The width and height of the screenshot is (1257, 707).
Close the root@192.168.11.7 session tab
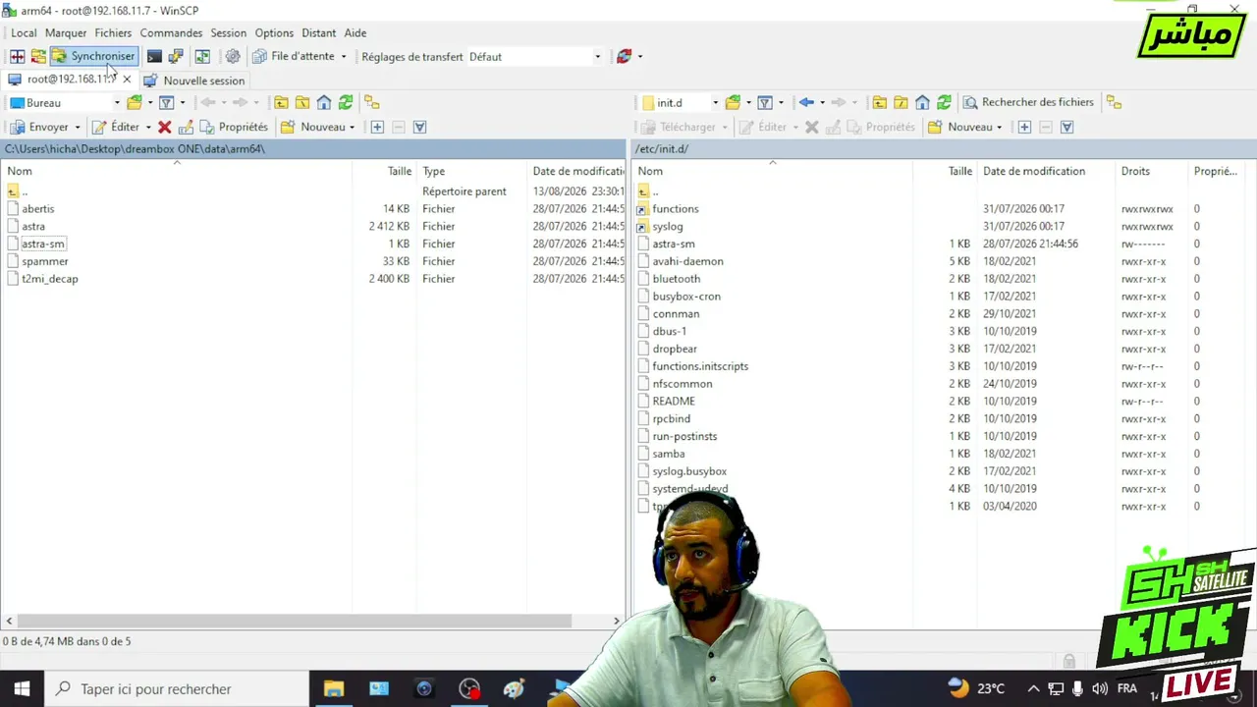pyautogui.click(x=127, y=80)
